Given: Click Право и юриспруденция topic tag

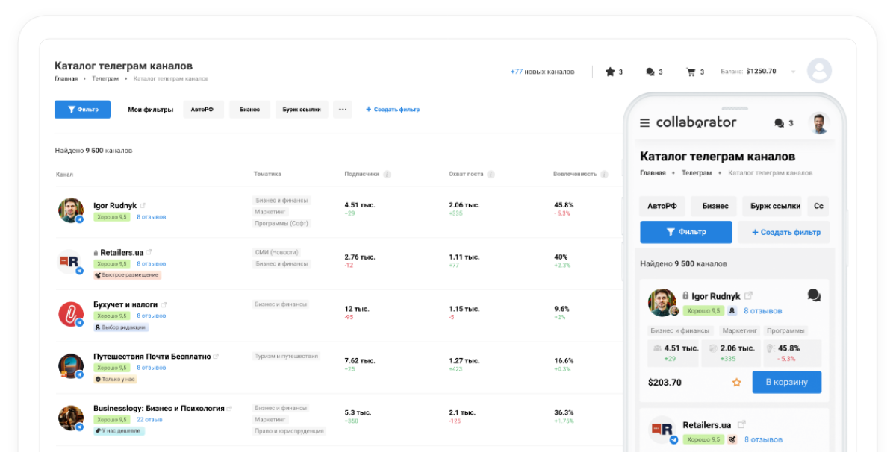Looking at the screenshot, I should 289,431.
